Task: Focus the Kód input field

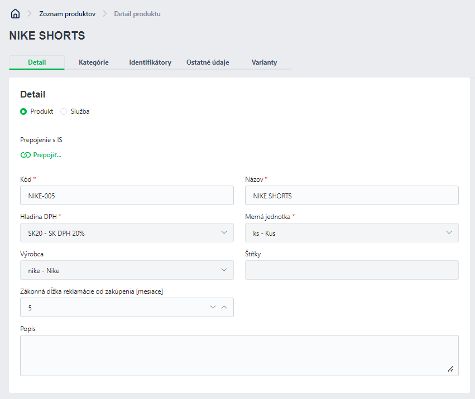Action: pyautogui.click(x=127, y=196)
